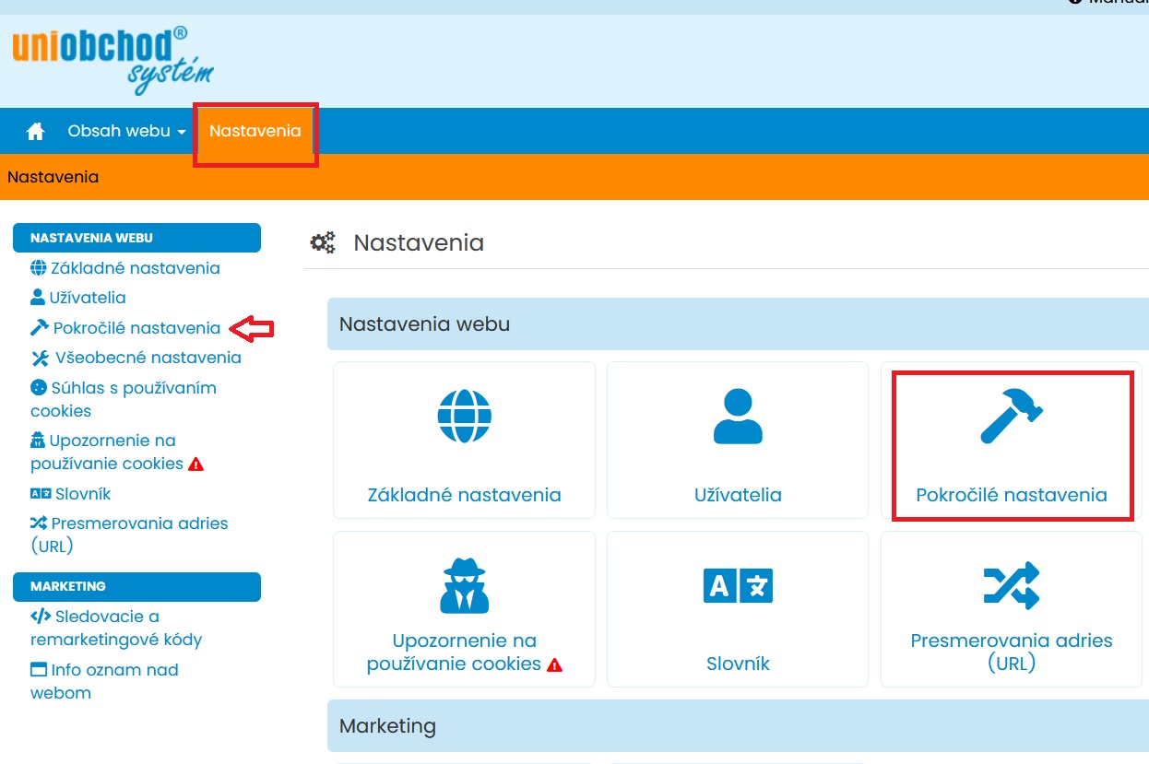This screenshot has height=764, width=1149.
Task: Click the user icon in Užívatelia tile
Action: [738, 417]
